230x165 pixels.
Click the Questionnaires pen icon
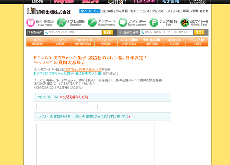click(92, 22)
